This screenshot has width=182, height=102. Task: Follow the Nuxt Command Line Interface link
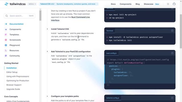(70, 19)
